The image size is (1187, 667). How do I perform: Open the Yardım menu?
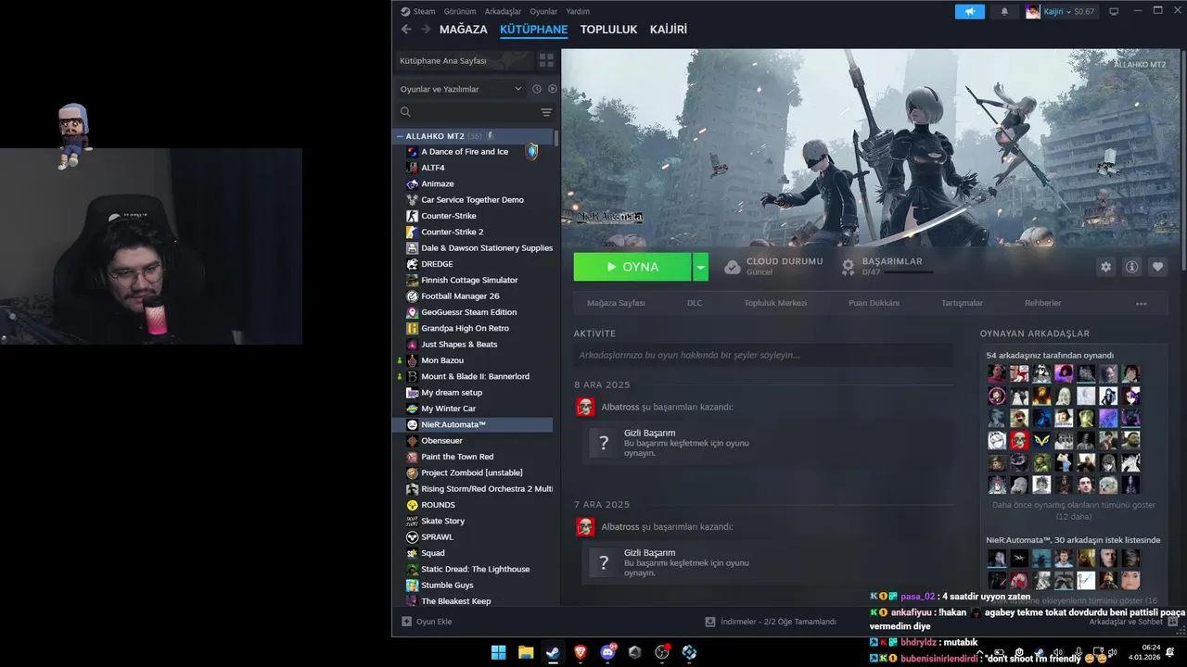[x=578, y=11]
